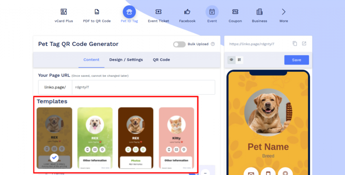Pick the Coupon QR type icon
The image size is (345, 175).
point(235,12)
